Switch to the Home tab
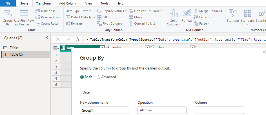Screen dimensions: 266x115 pyautogui.click(x=24, y=3)
